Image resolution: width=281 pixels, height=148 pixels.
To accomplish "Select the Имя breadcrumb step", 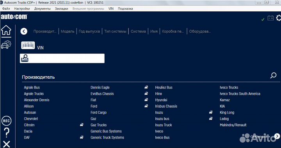I will tap(154, 31).
